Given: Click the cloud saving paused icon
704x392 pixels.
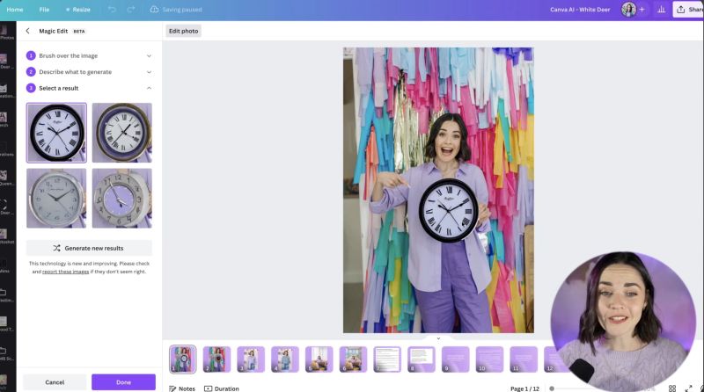Looking at the screenshot, I should [154, 10].
